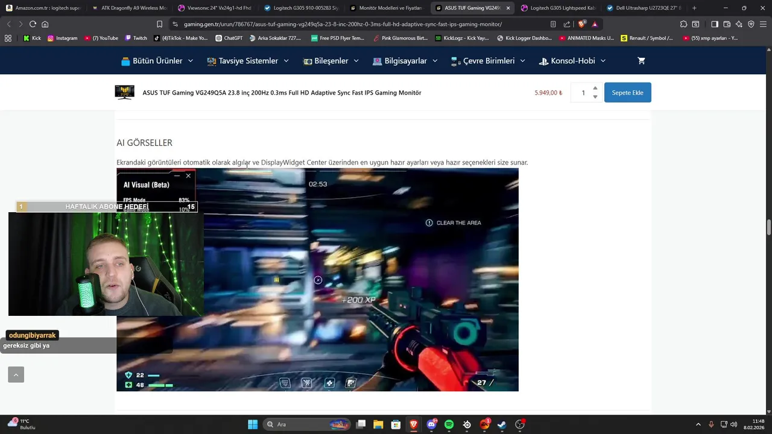Open the extensions puzzle icon

pyautogui.click(x=683, y=24)
